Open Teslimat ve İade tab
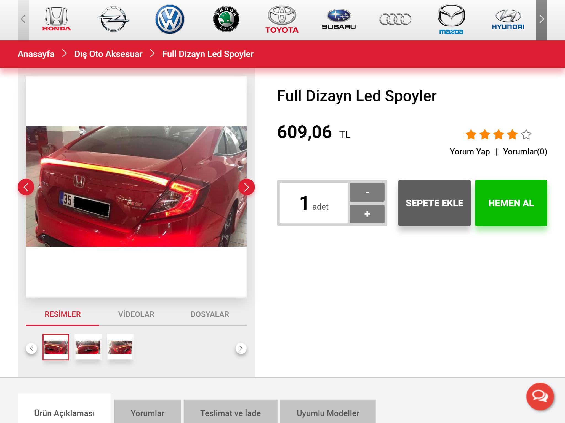The image size is (565, 423). (231, 412)
